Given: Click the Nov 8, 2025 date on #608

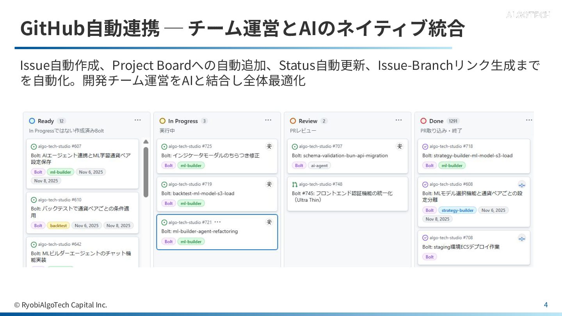Looking at the screenshot, I should pyautogui.click(x=438, y=219).
